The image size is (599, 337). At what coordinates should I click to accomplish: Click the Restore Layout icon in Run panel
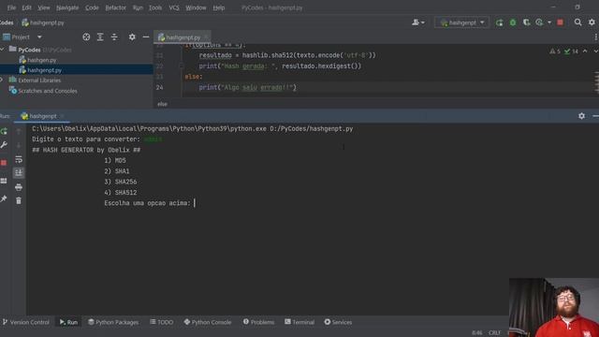(x=4, y=181)
